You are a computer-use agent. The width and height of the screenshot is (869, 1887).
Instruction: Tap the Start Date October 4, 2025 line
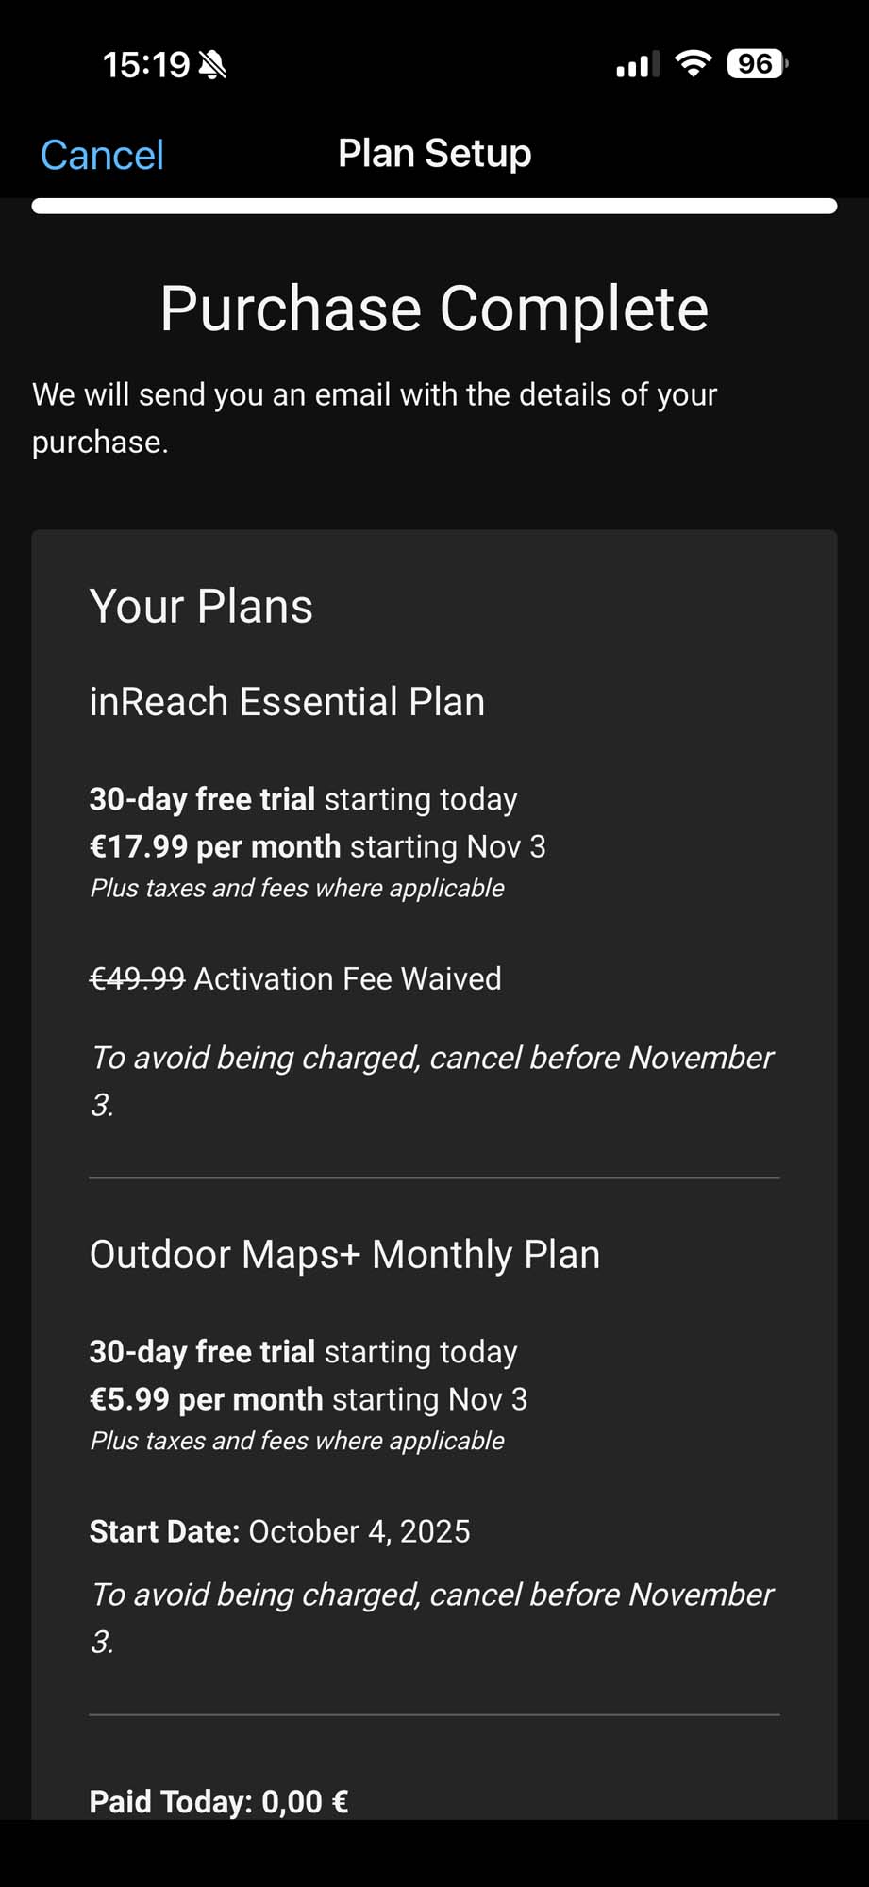[279, 1531]
